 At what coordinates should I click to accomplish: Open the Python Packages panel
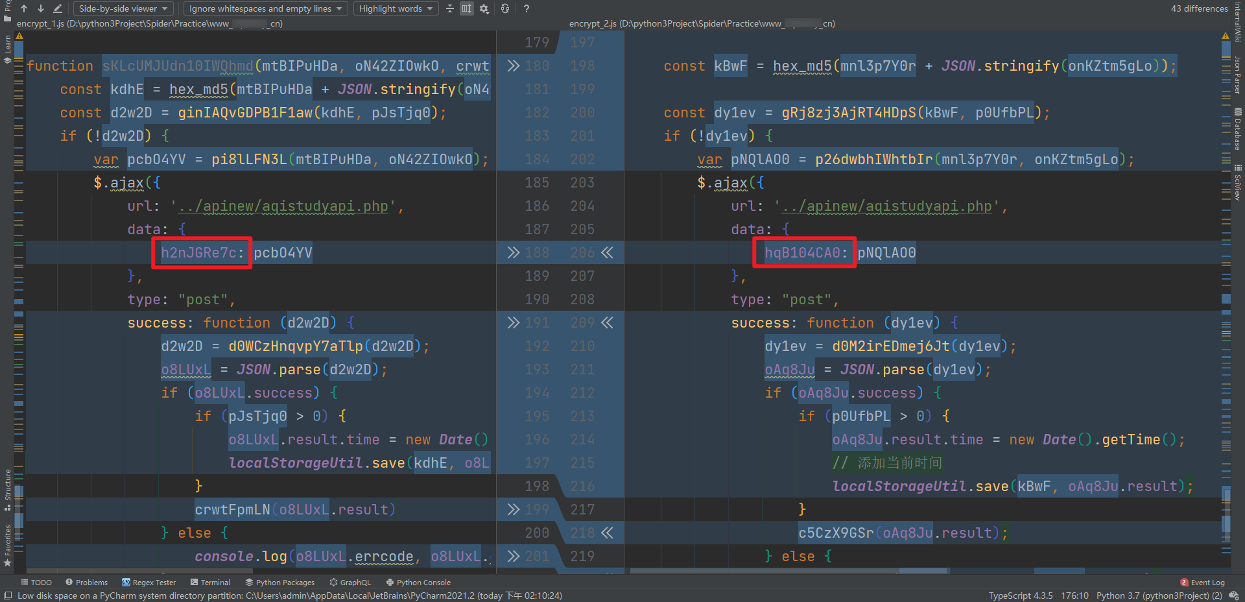tap(279, 583)
